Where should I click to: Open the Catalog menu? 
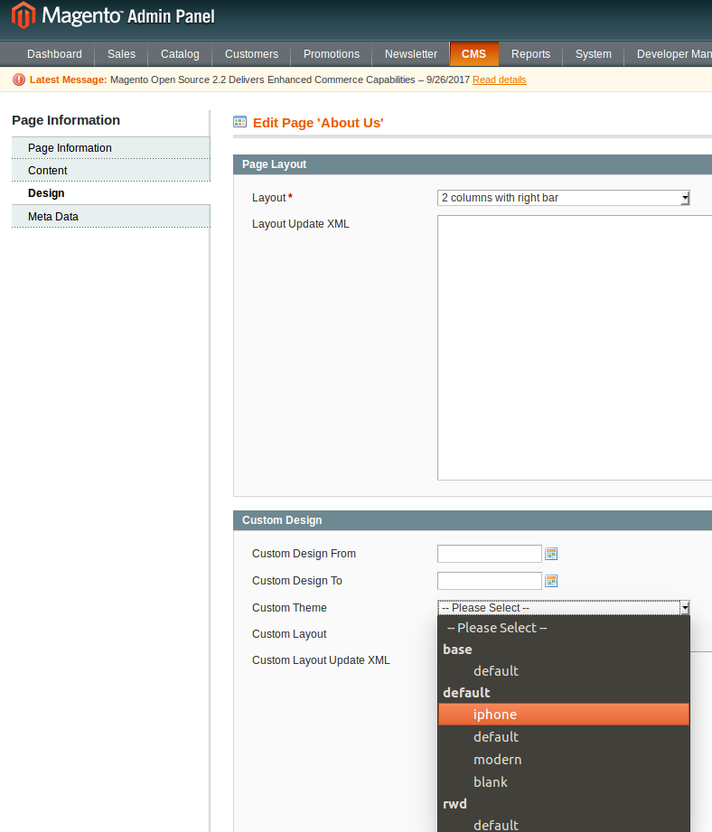click(180, 54)
